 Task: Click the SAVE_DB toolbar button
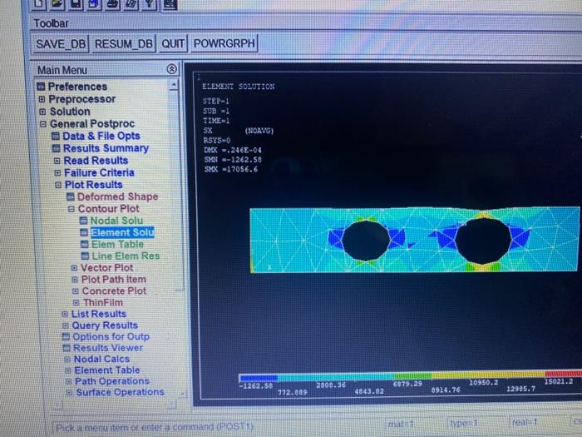tap(61, 44)
